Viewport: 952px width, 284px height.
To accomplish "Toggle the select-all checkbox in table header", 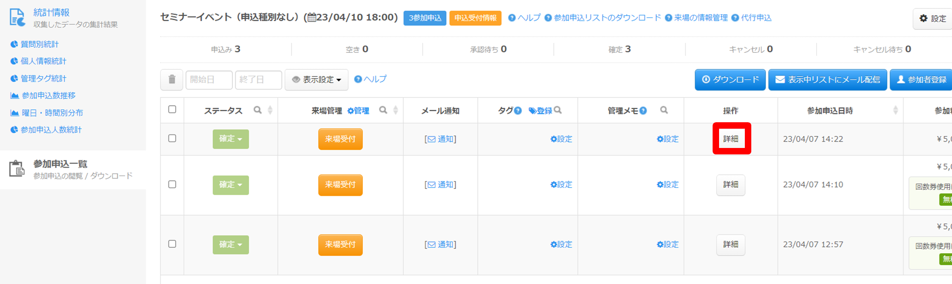I will (172, 109).
